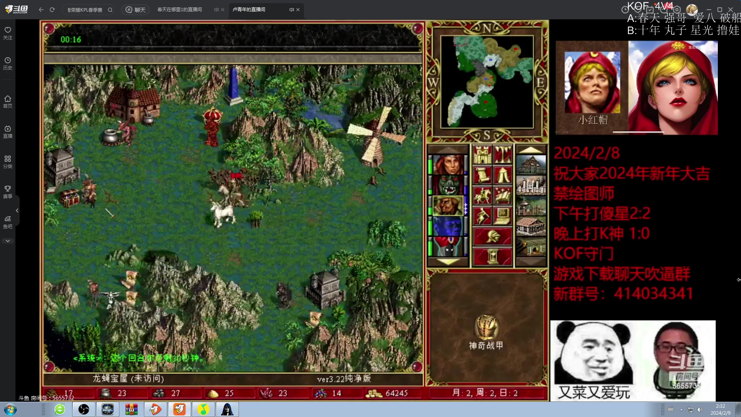
Task: Select highlighted hero with hat portrait
Action: point(448,205)
